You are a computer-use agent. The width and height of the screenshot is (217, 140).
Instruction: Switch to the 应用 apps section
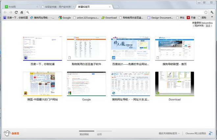coord(104,133)
